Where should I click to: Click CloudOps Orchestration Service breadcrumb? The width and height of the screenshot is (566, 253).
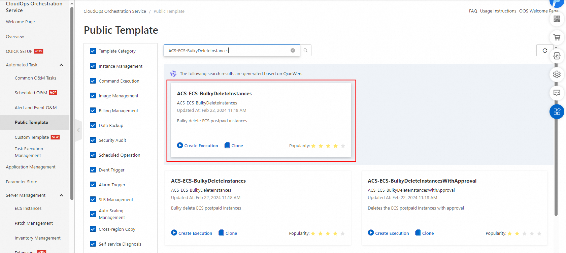[115, 11]
